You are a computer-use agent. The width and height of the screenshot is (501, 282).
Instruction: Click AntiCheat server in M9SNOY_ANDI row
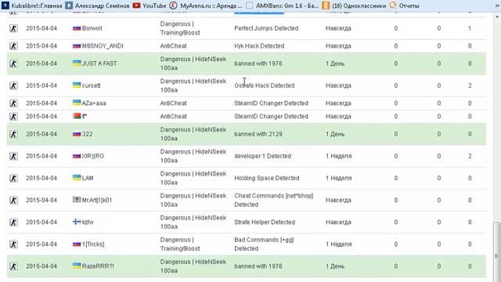point(173,45)
